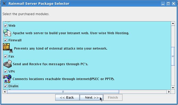The width and height of the screenshot is (178, 105).
Task: Maximize the Package Selector window
Action: (168, 4)
